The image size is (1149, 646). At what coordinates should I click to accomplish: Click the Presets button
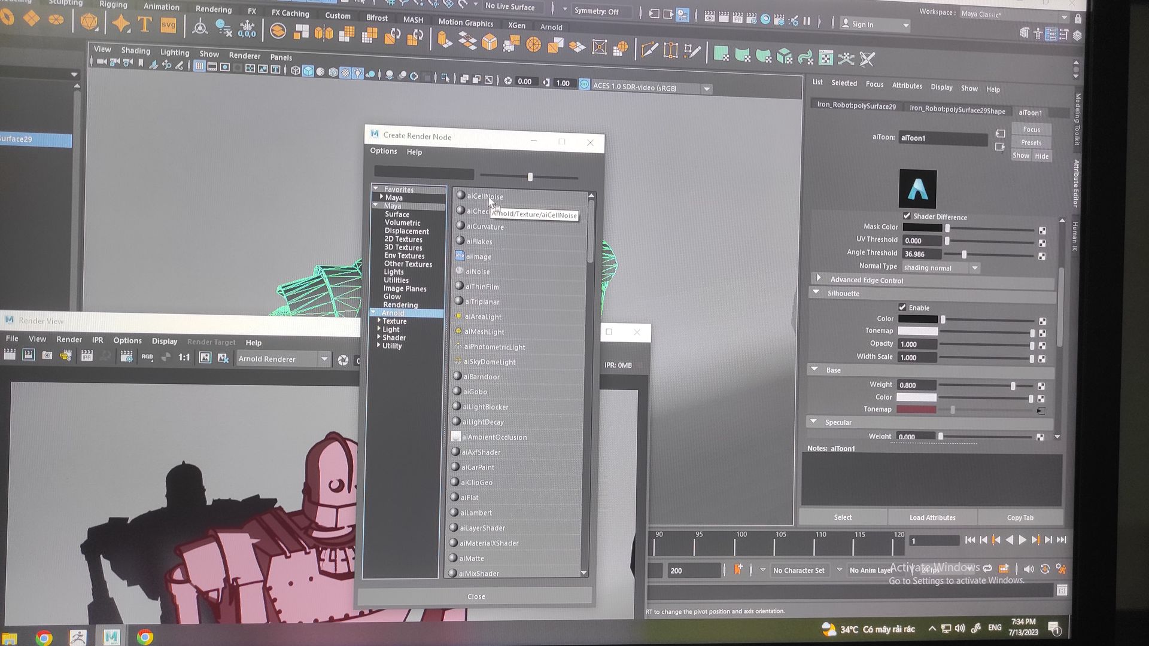[x=1031, y=142]
